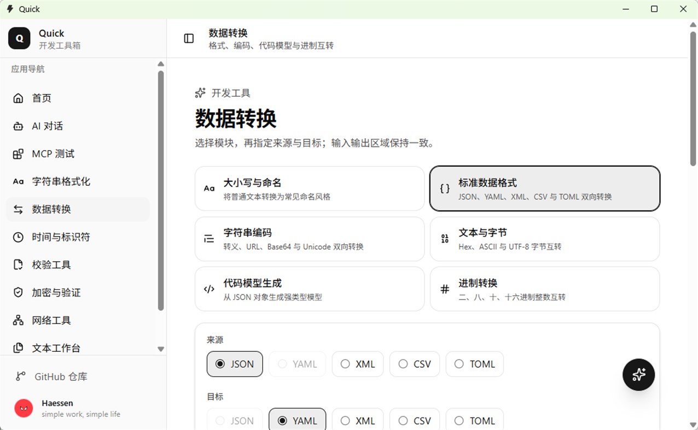Click the binary icon in 文本与字节 card
The height and width of the screenshot is (430, 698).
pyautogui.click(x=445, y=239)
